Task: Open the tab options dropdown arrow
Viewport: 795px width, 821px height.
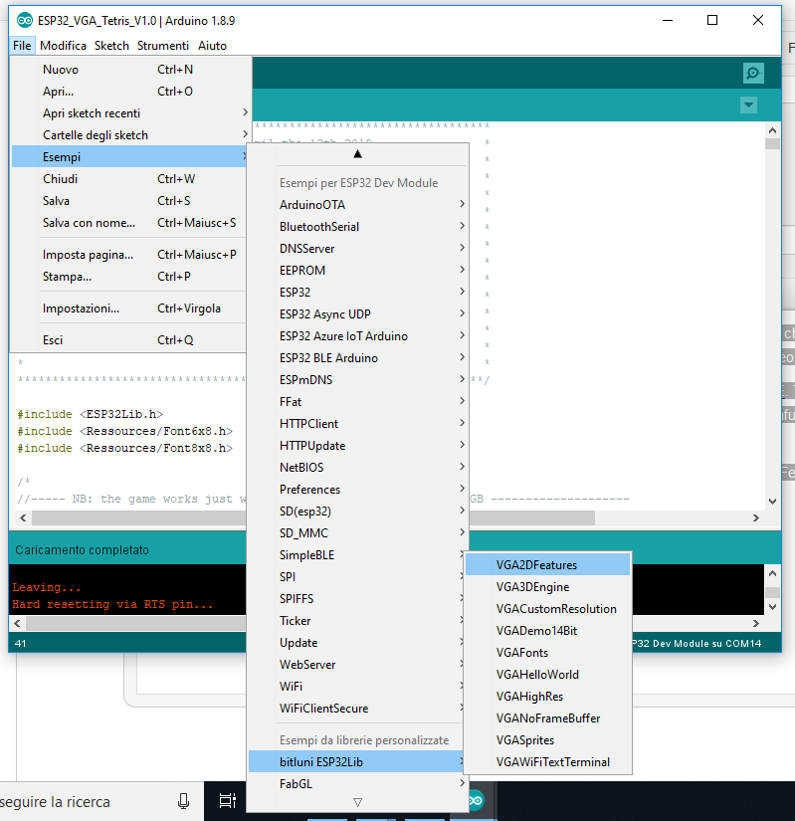Action: pos(749,104)
